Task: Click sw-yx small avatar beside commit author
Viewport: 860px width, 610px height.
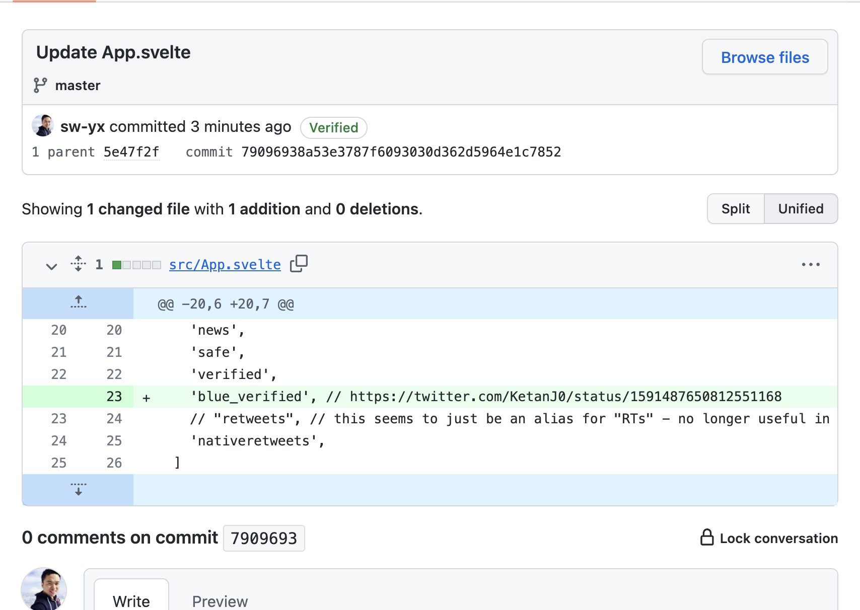Action: click(43, 126)
